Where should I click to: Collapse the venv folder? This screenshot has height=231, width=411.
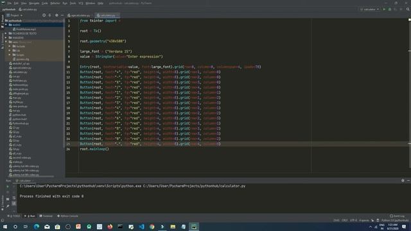point(6,42)
